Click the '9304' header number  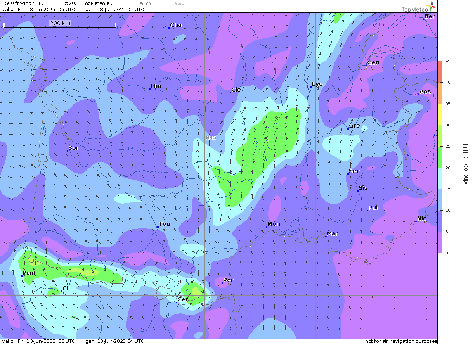click(179, 3)
